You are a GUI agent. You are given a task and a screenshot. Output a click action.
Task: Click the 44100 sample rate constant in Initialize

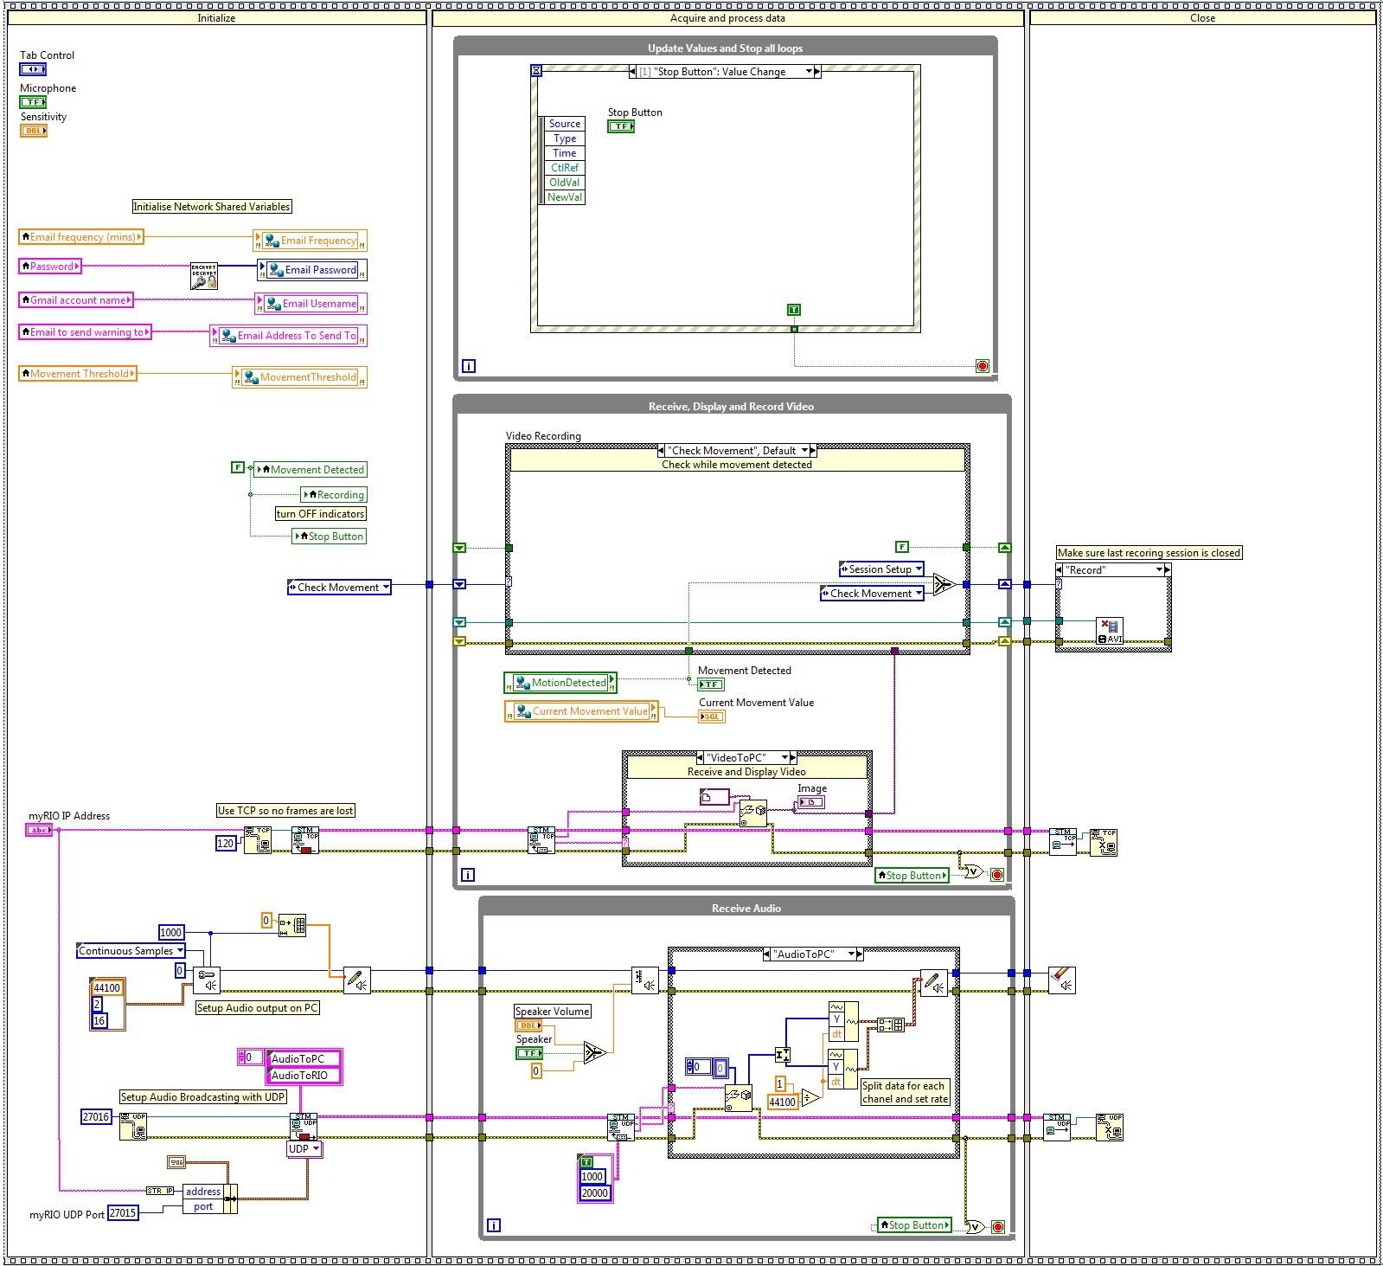(x=107, y=988)
